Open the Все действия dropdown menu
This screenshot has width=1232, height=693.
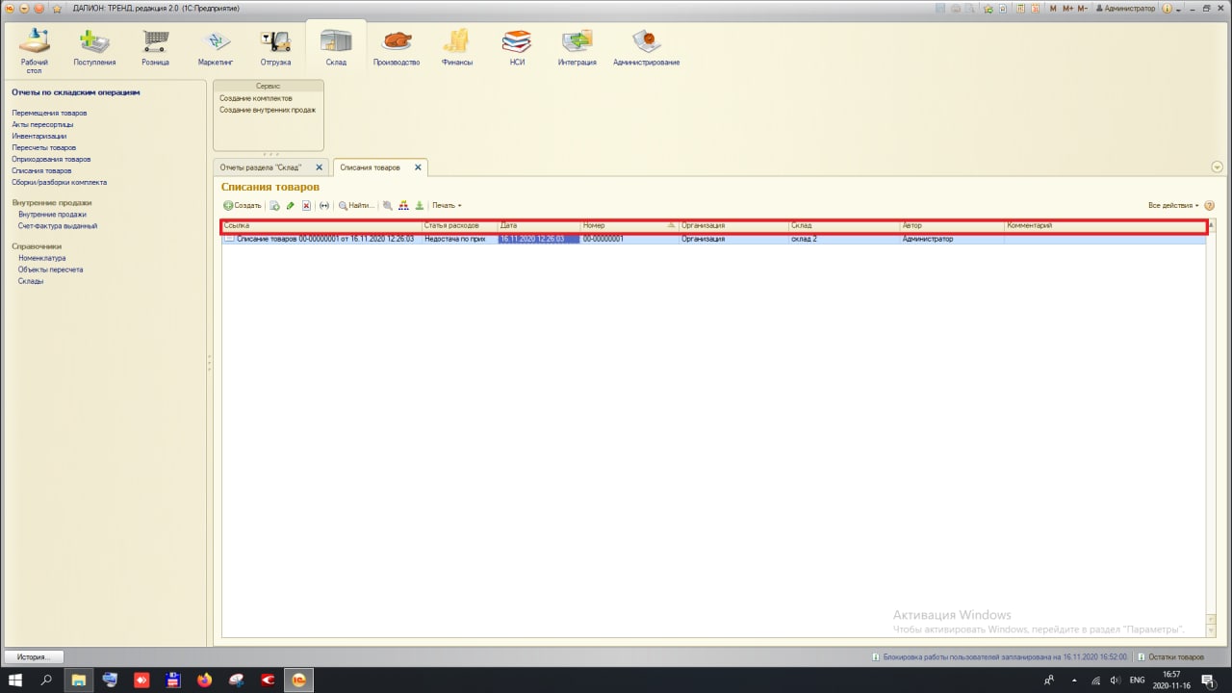[1173, 205]
